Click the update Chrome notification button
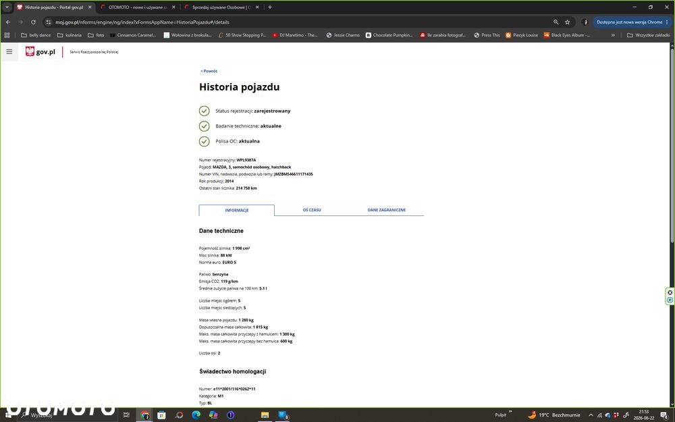675x422 pixels. point(632,22)
